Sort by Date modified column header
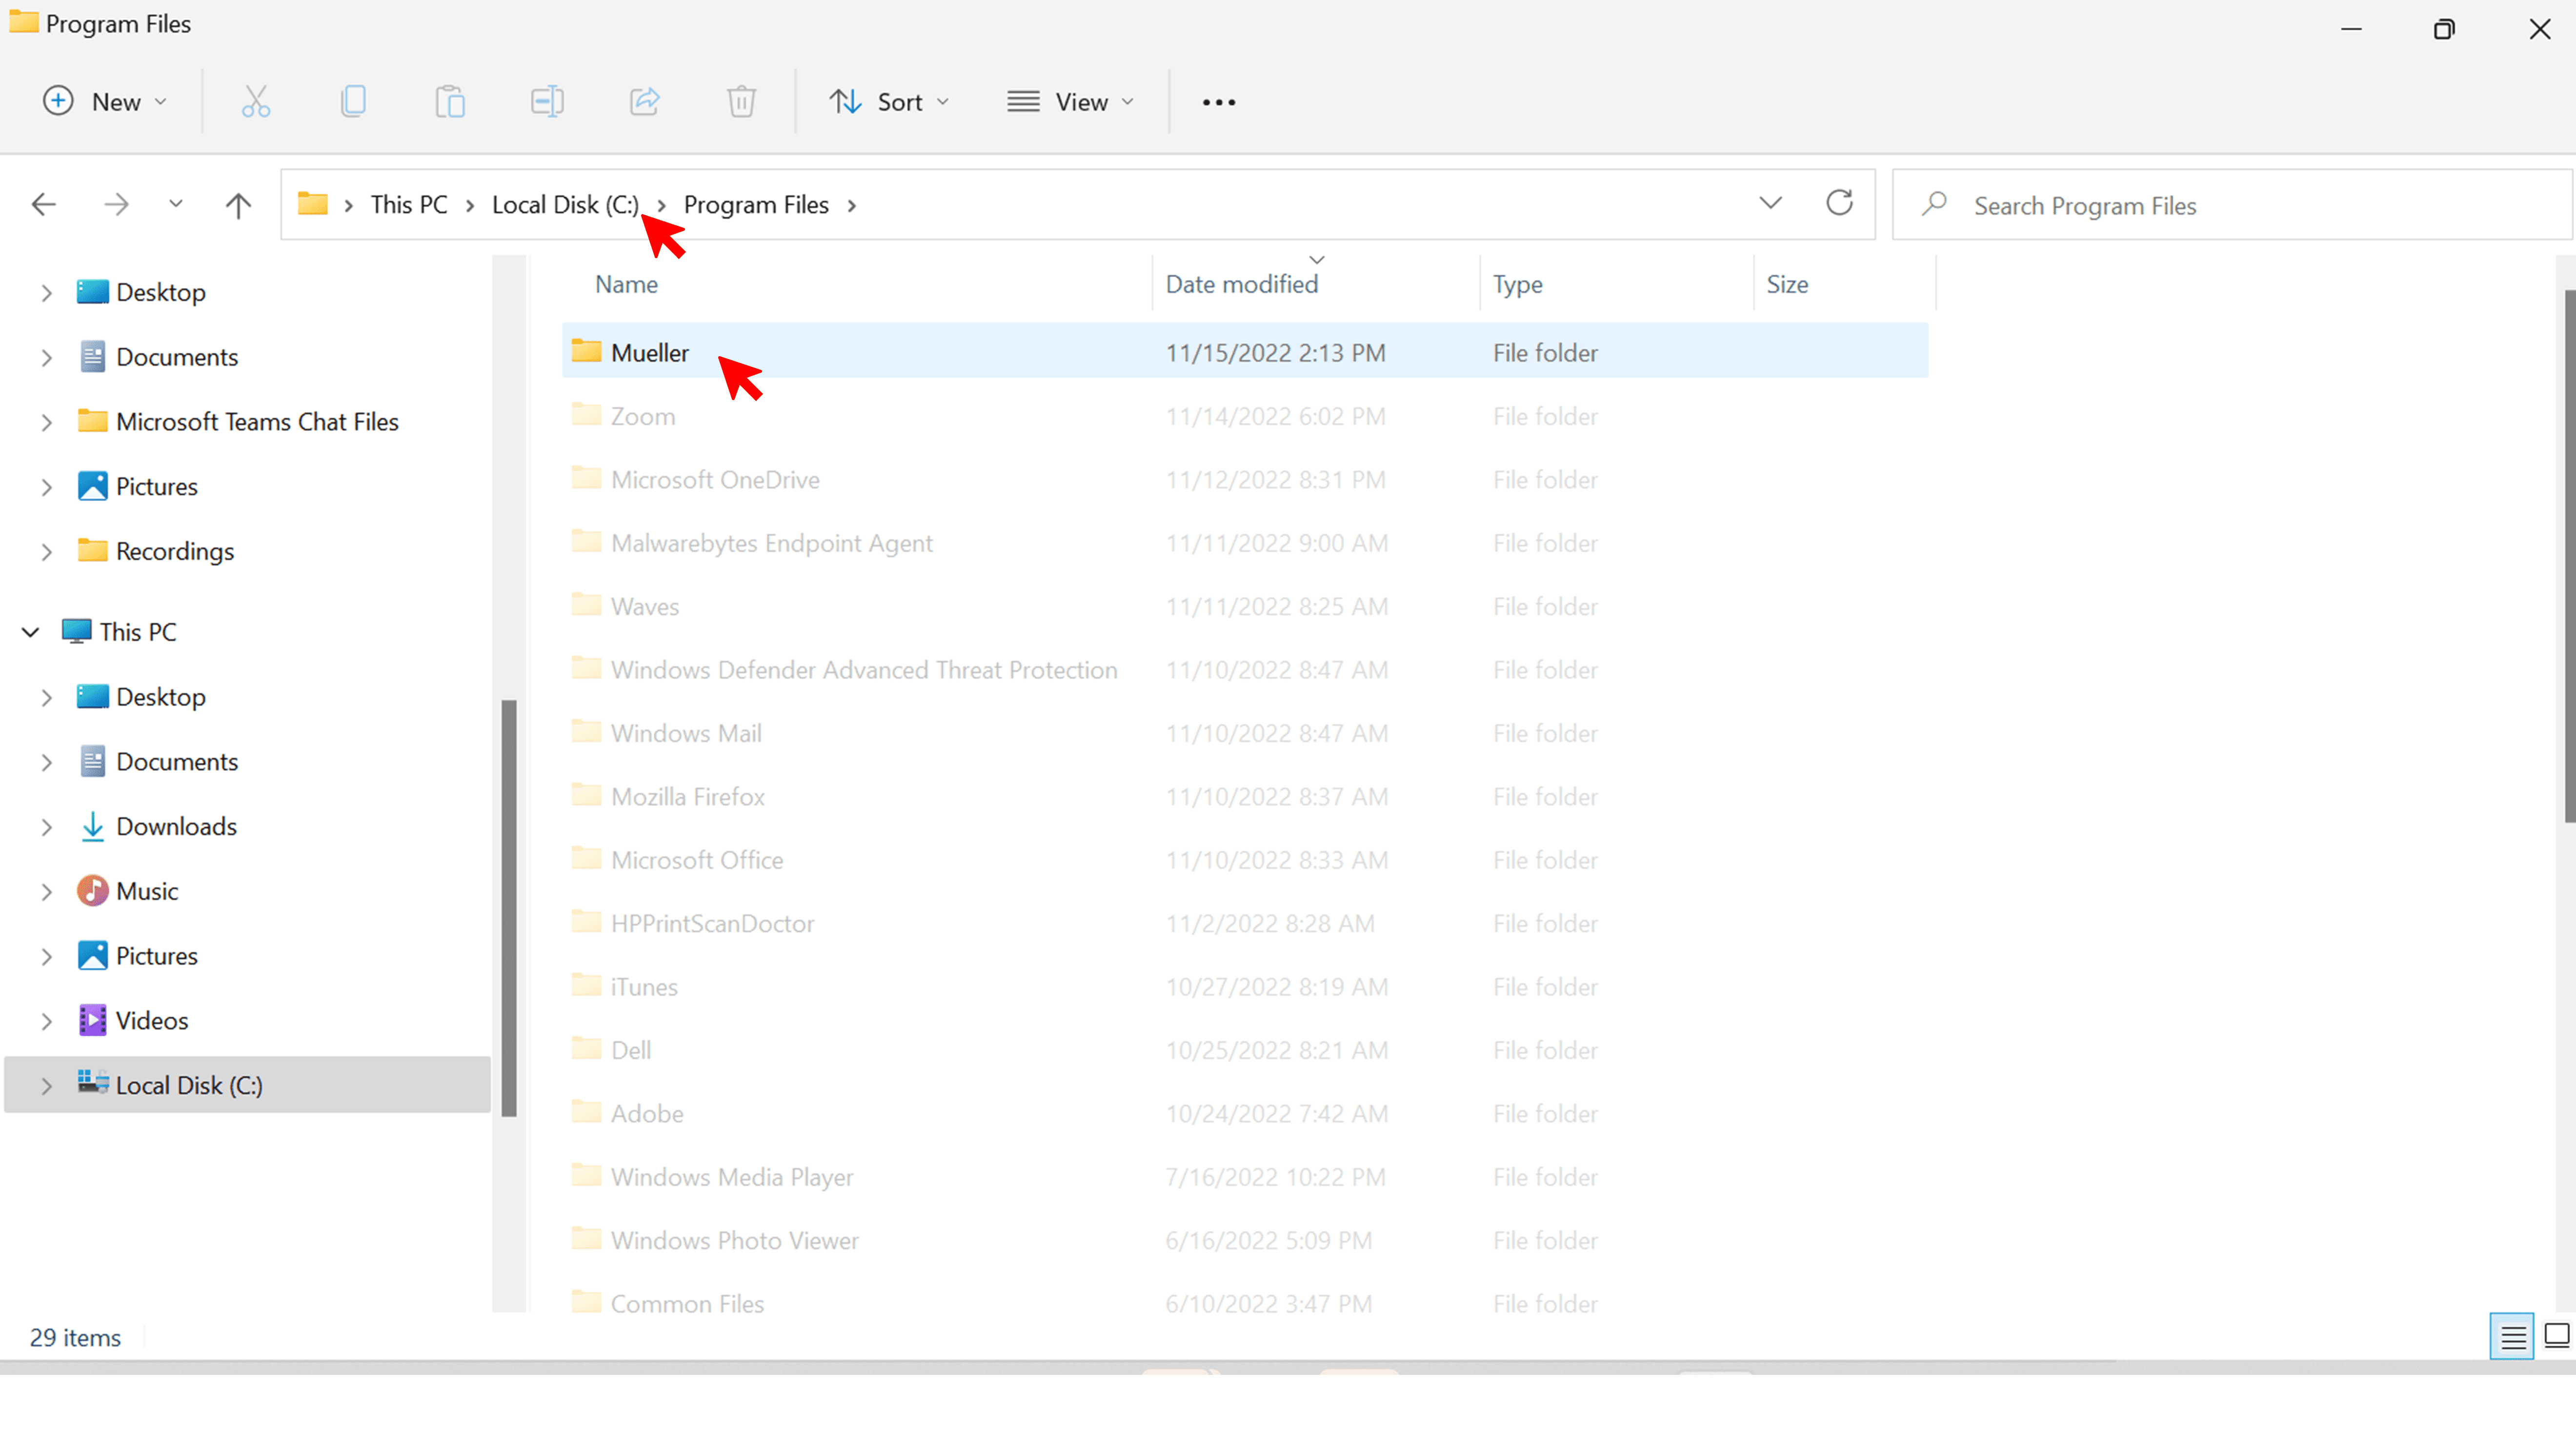The height and width of the screenshot is (1452, 2576). click(1241, 284)
